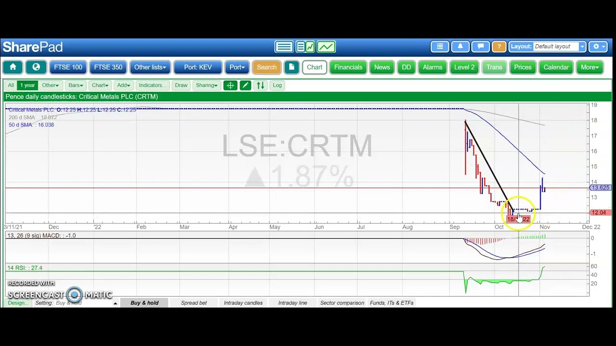
Task: Switch to split list and chart view icon
Action: [305, 47]
